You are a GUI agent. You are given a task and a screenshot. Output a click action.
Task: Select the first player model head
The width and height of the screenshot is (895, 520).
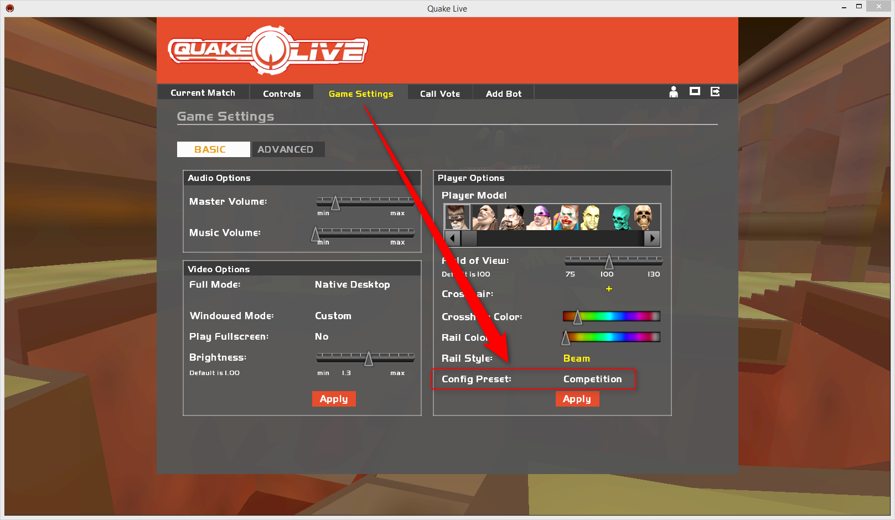coord(457,217)
